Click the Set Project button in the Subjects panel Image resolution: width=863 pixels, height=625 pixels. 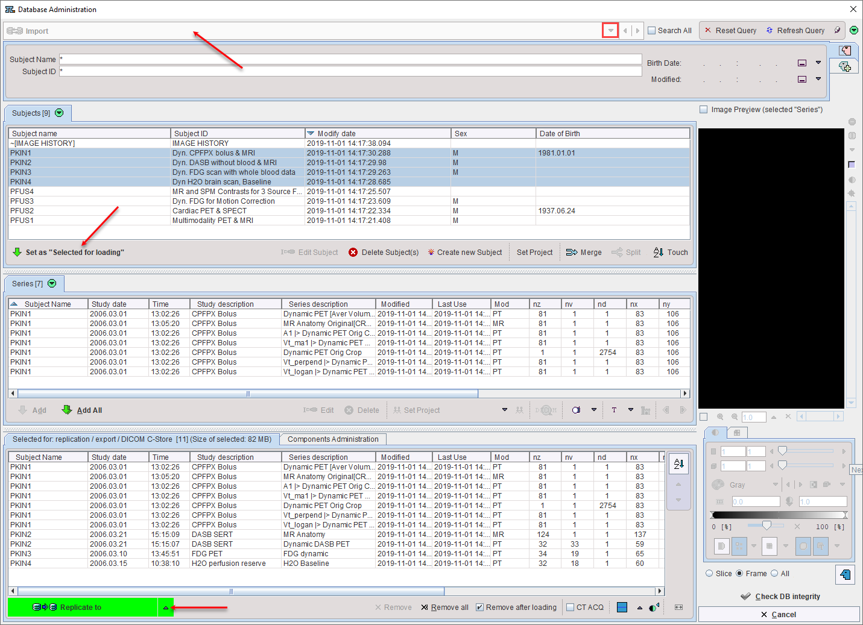click(x=534, y=252)
